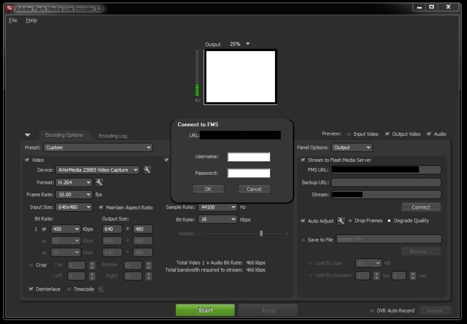Viewport: 467px width, 324px height.
Task: Switch to the Encoding Options tab
Action: tap(64, 135)
